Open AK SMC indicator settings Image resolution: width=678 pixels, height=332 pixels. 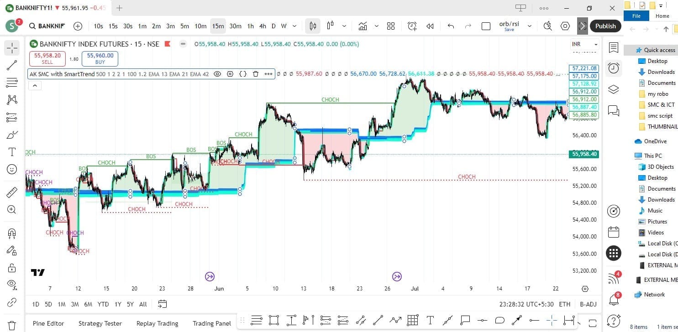(230, 74)
